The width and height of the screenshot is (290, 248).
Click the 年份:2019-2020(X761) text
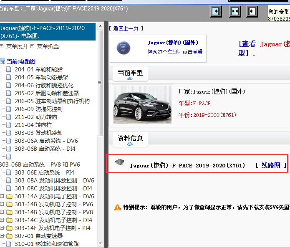[x=207, y=115]
